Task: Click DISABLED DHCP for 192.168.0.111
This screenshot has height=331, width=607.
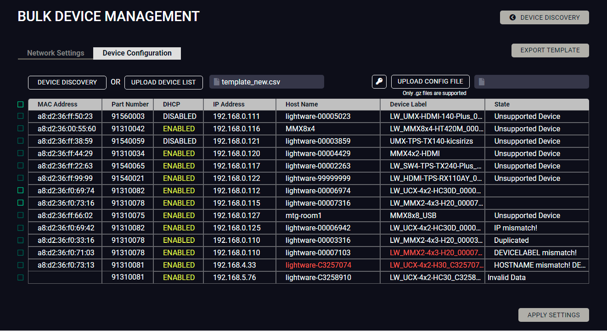Action: click(180, 117)
